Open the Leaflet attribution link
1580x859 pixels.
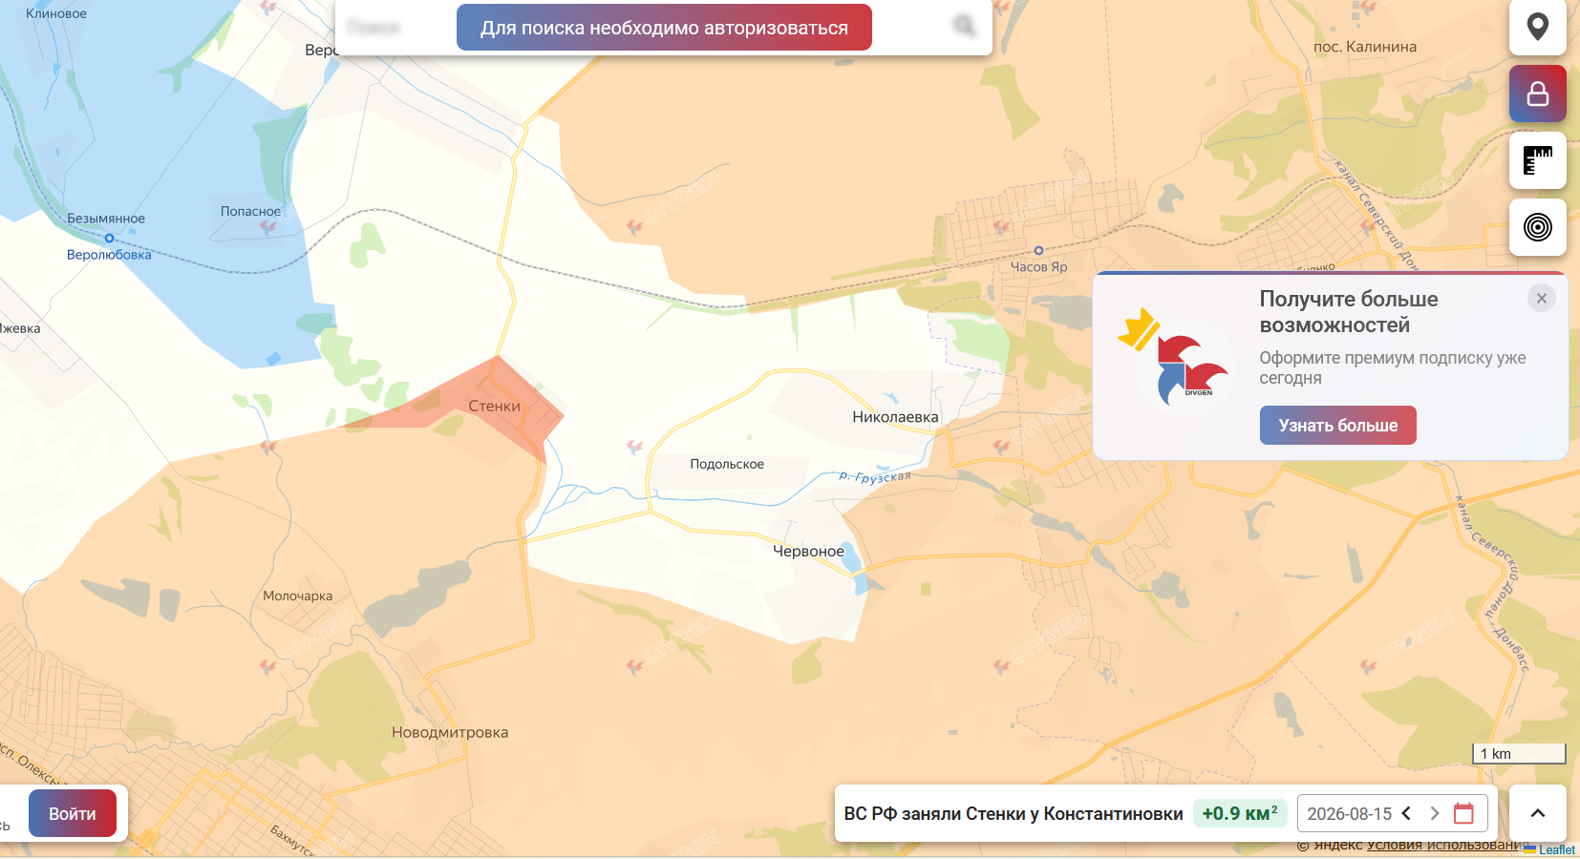[x=1556, y=849]
